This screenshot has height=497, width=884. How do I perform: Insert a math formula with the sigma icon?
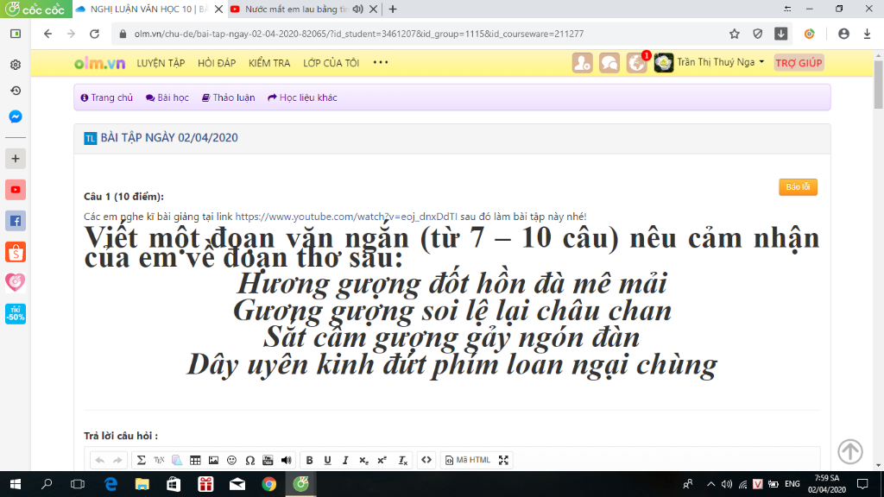coord(142,461)
